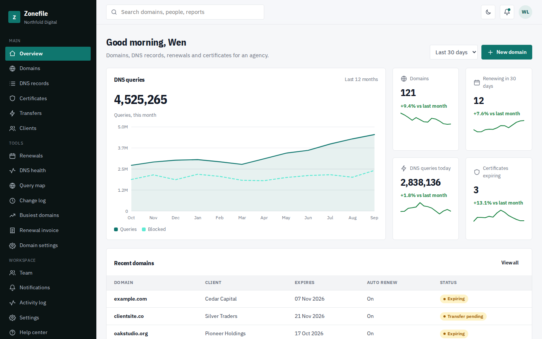Click the calendar icon on Renewing card
Image resolution: width=542 pixels, height=339 pixels.
click(x=477, y=82)
